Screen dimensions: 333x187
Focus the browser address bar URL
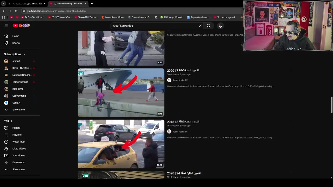pyautogui.click(x=56, y=11)
